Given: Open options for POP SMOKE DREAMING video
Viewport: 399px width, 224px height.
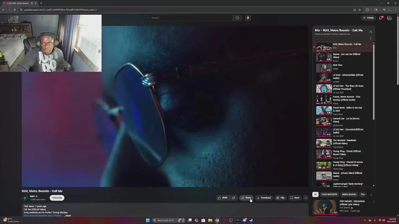Looking at the screenshot, I should 373,202.
